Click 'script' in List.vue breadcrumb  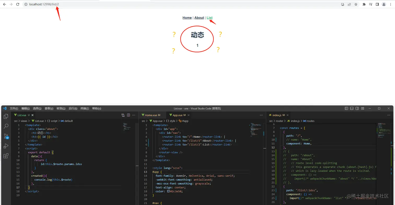point(54,121)
